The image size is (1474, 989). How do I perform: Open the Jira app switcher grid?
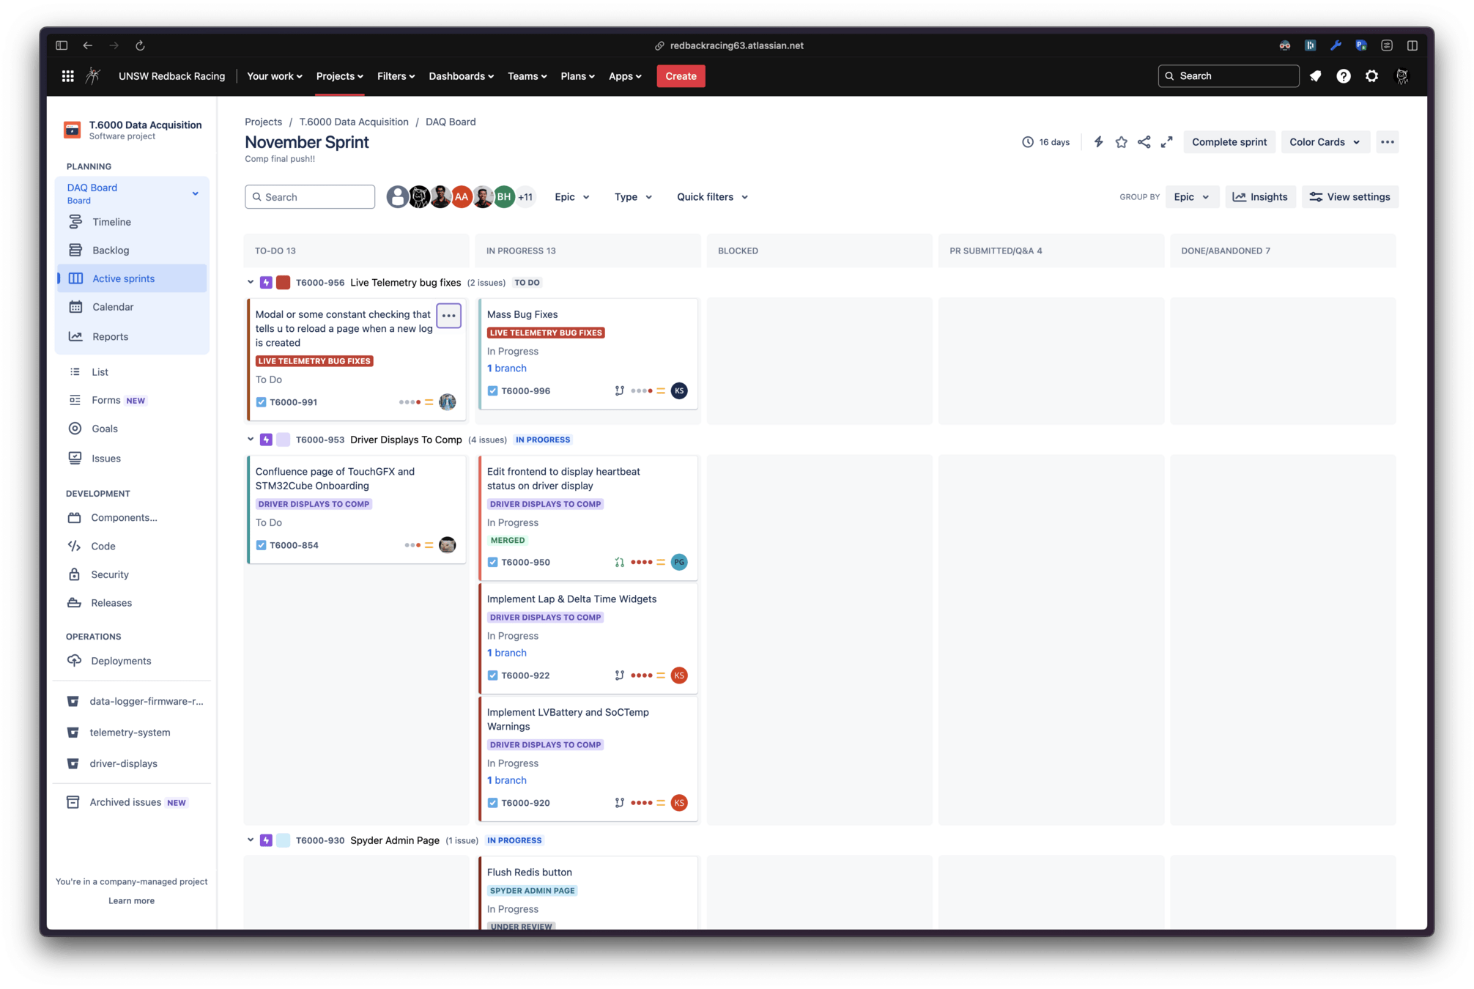point(67,76)
